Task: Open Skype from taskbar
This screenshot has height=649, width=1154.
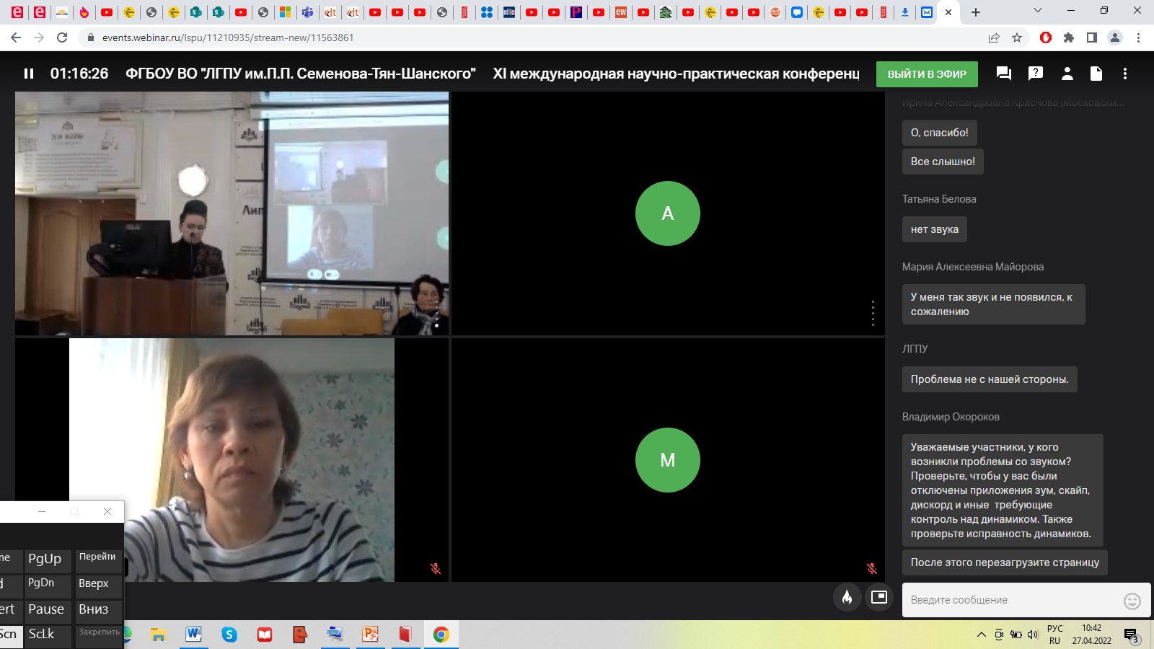Action: coord(229,635)
